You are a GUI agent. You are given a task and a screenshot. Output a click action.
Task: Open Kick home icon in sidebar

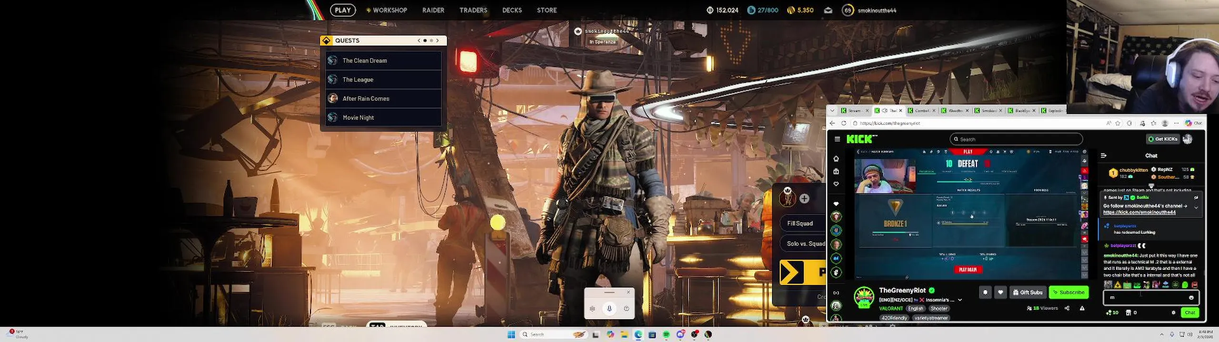pos(836,159)
